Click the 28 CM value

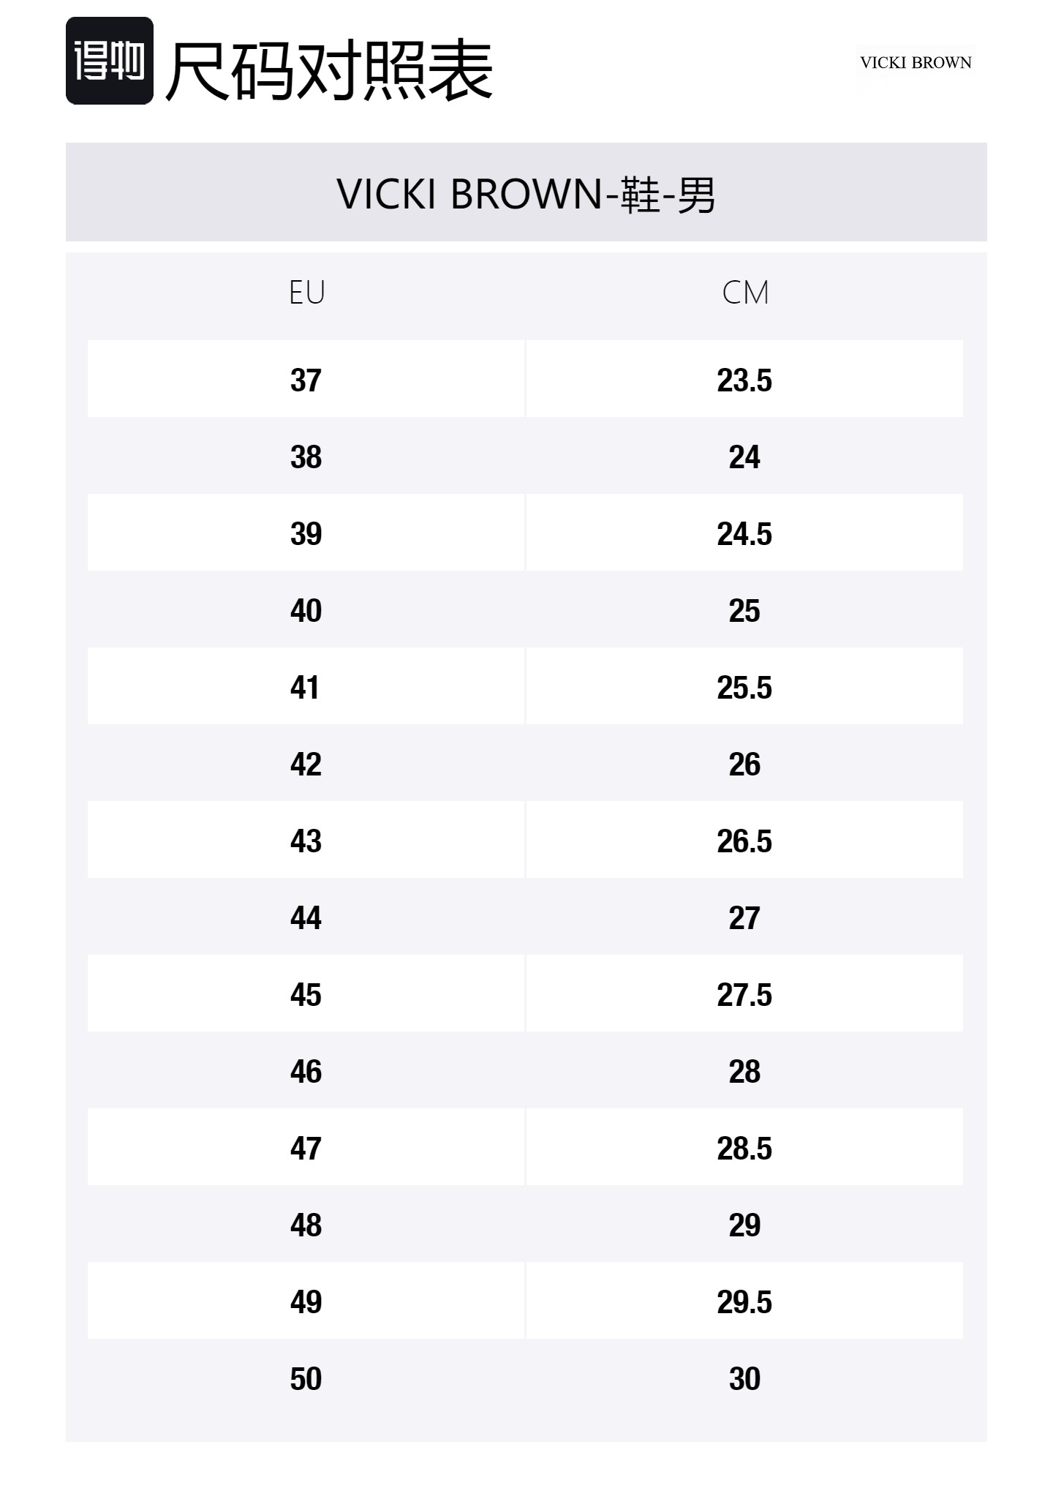[x=744, y=1072]
